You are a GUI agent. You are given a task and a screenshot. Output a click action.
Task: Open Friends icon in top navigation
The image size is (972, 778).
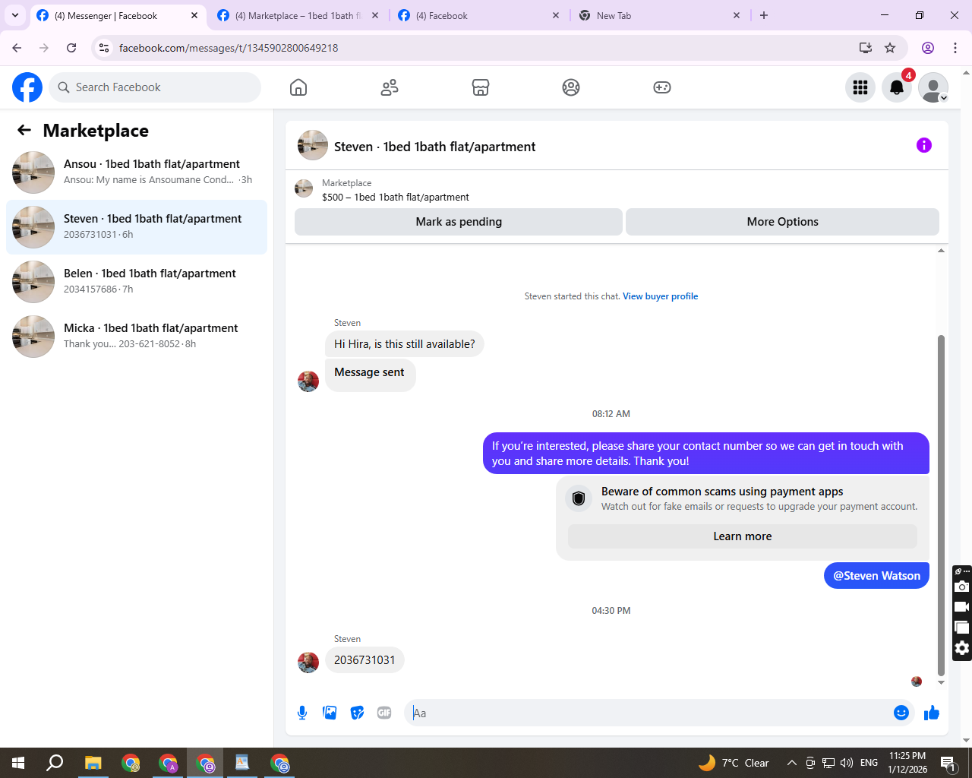(390, 87)
